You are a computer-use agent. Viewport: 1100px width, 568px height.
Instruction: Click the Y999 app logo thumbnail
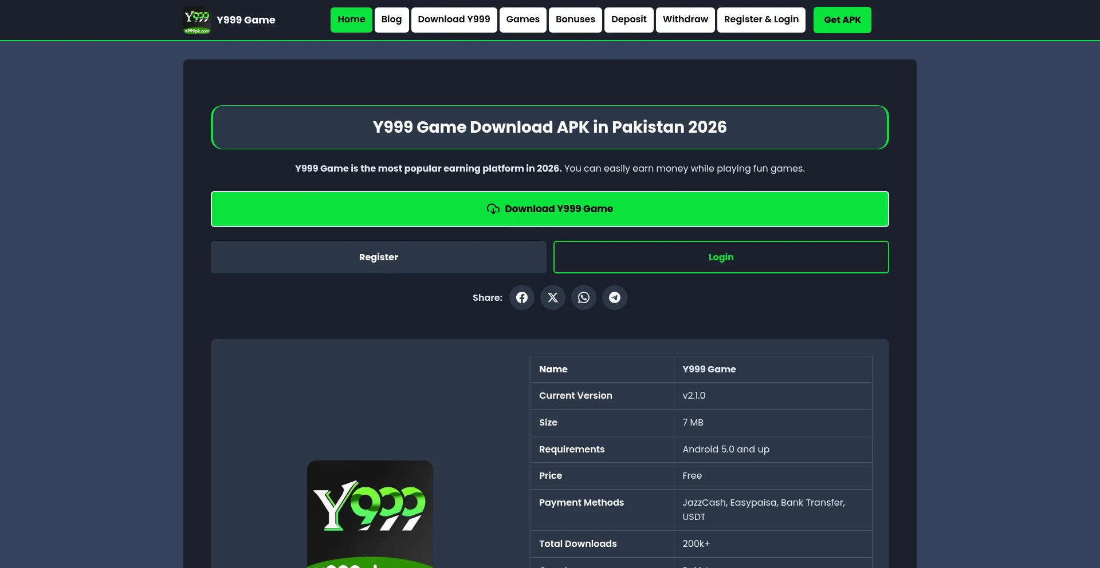coord(370,514)
